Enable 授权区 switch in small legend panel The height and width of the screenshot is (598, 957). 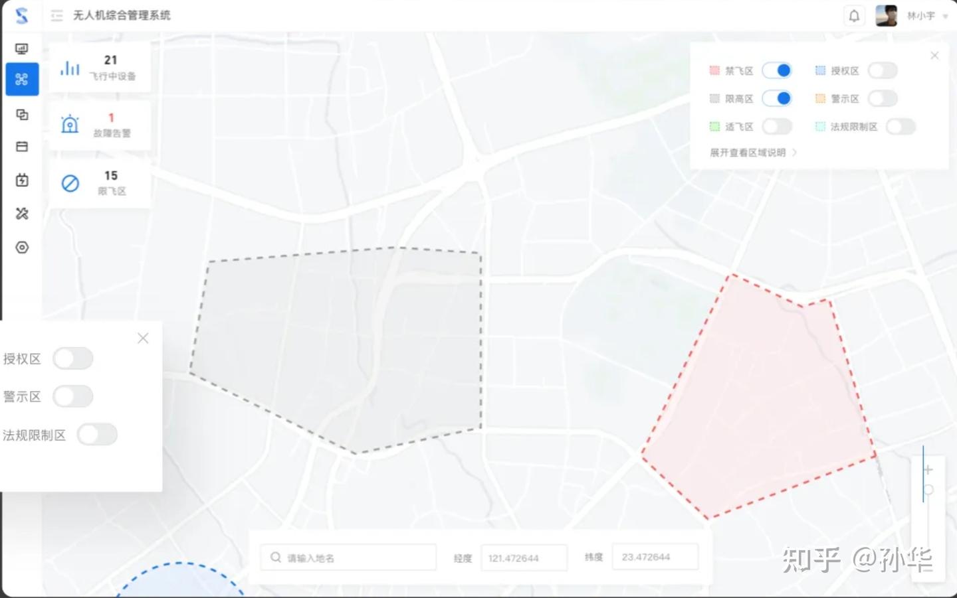(883, 70)
